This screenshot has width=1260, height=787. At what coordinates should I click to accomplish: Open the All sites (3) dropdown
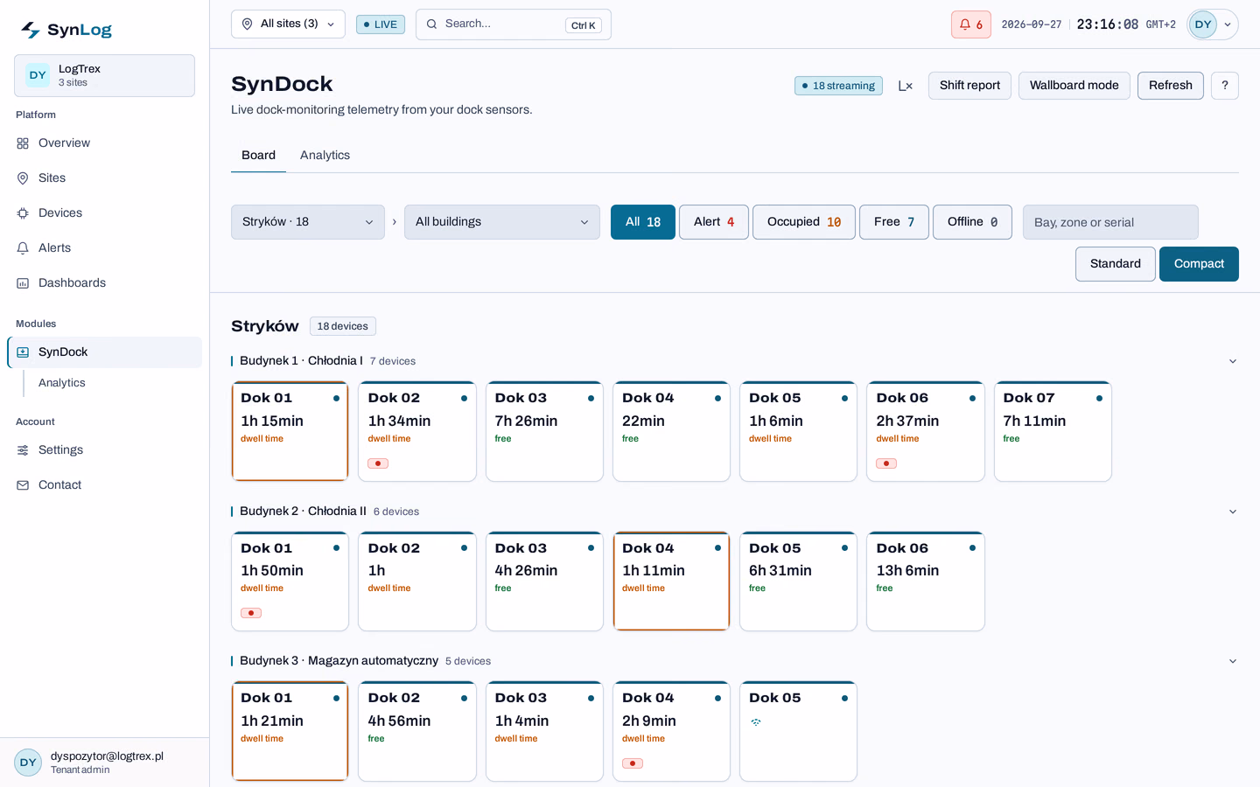[x=288, y=24]
